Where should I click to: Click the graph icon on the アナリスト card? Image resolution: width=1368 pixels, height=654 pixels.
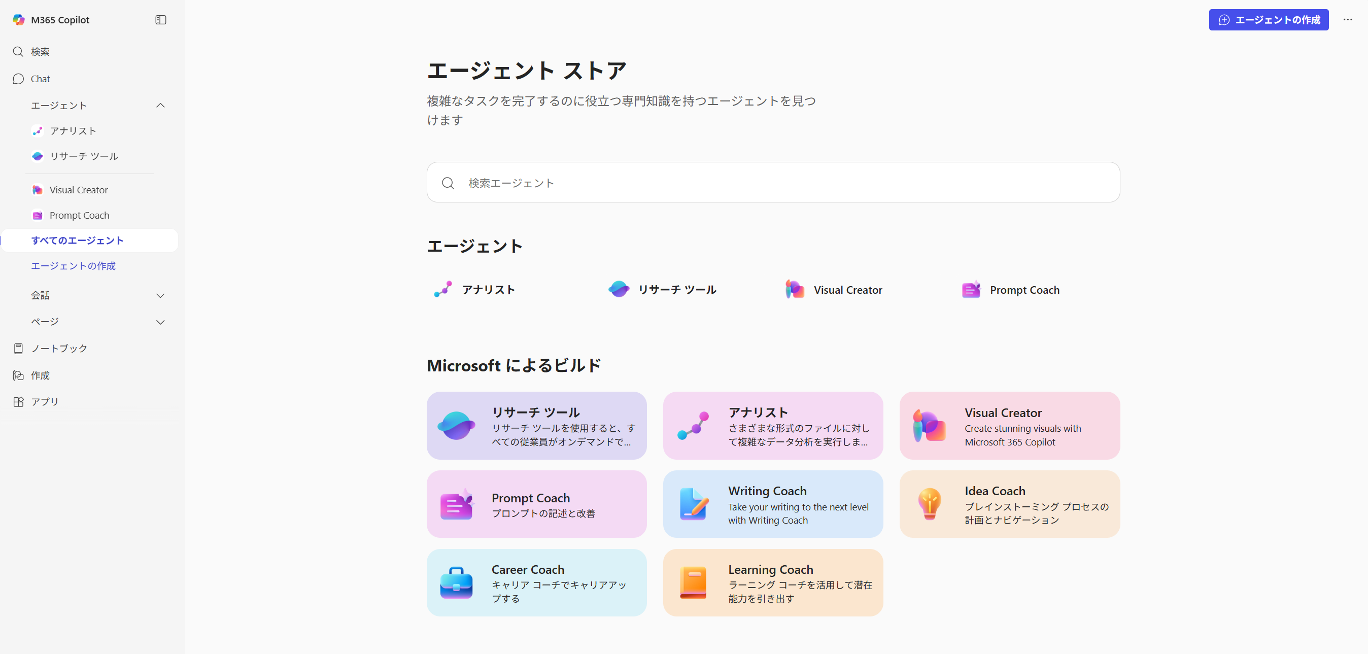coord(693,425)
